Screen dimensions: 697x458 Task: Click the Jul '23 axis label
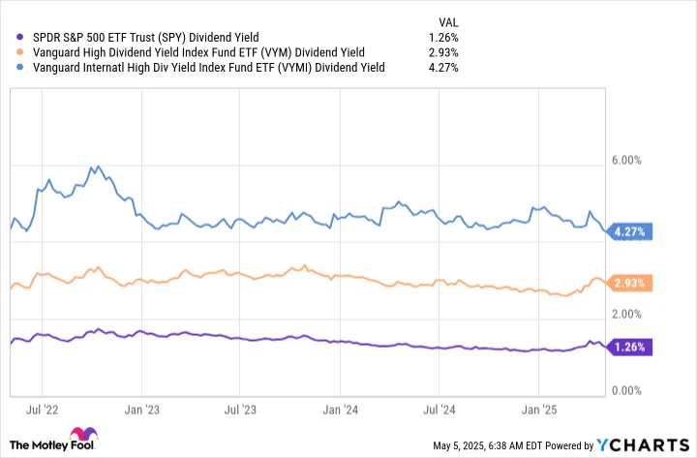click(x=240, y=410)
